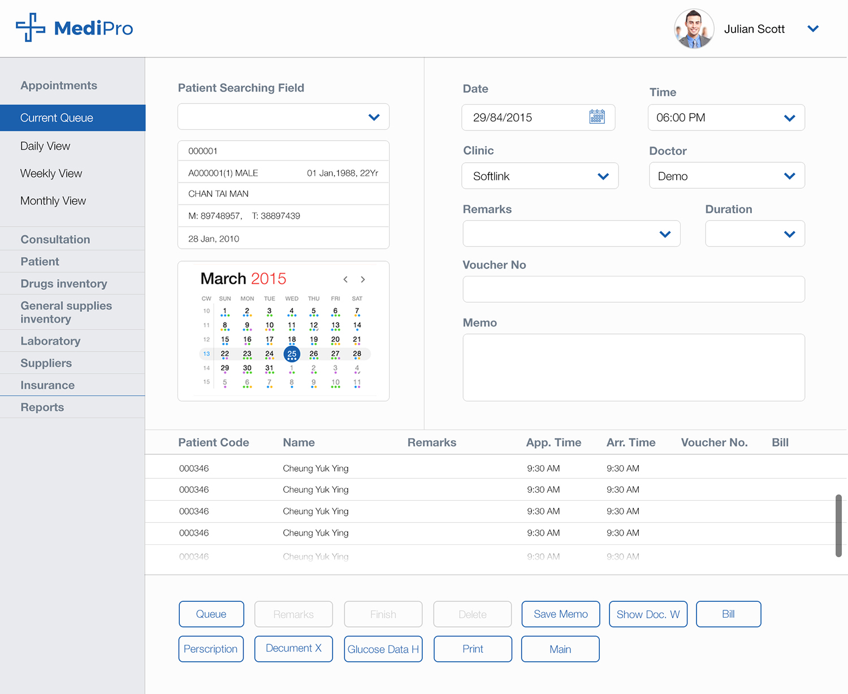
Task: Open the Drugs inventory section
Action: click(64, 284)
